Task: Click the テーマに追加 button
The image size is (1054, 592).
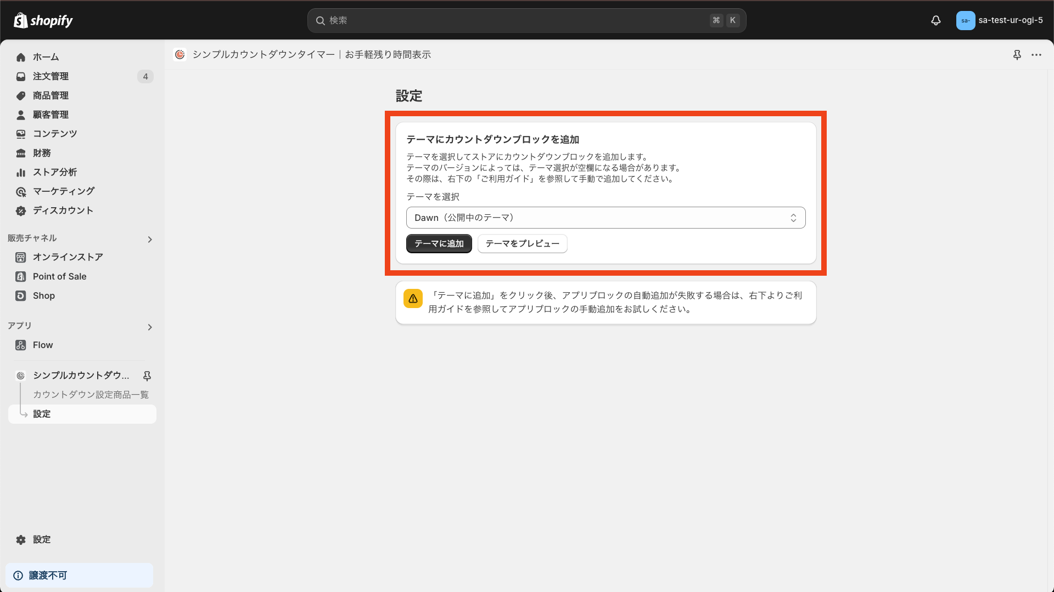Action: 439,243
